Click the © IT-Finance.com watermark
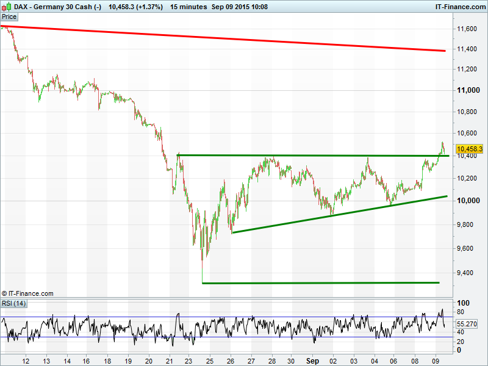 [27, 293]
